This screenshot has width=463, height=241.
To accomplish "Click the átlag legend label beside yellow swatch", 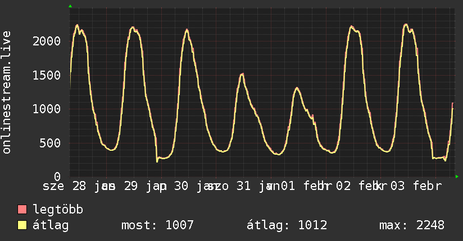I will 51,225.
